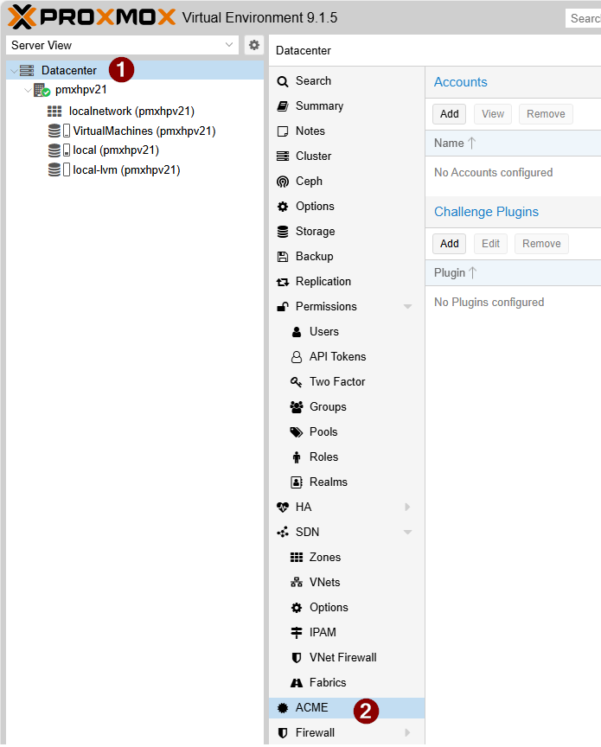Image resolution: width=601 pixels, height=747 pixels.
Task: Select local-lvm storage in tree
Action: (x=125, y=170)
